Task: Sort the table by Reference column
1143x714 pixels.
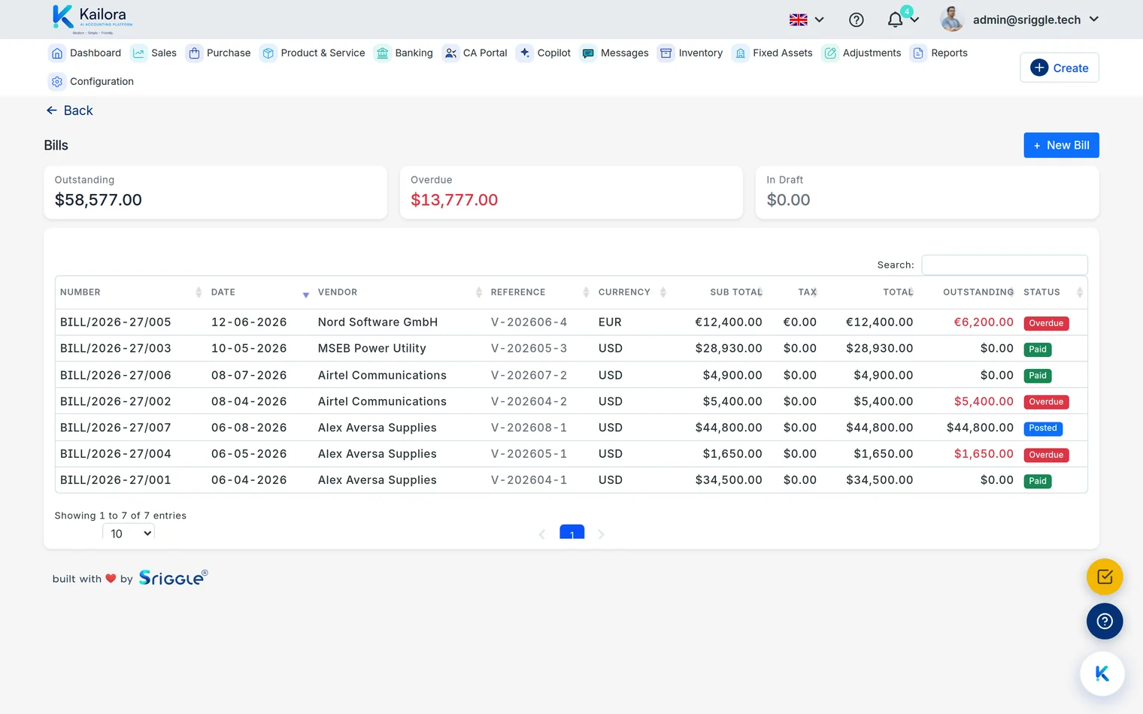Action: 539,292
